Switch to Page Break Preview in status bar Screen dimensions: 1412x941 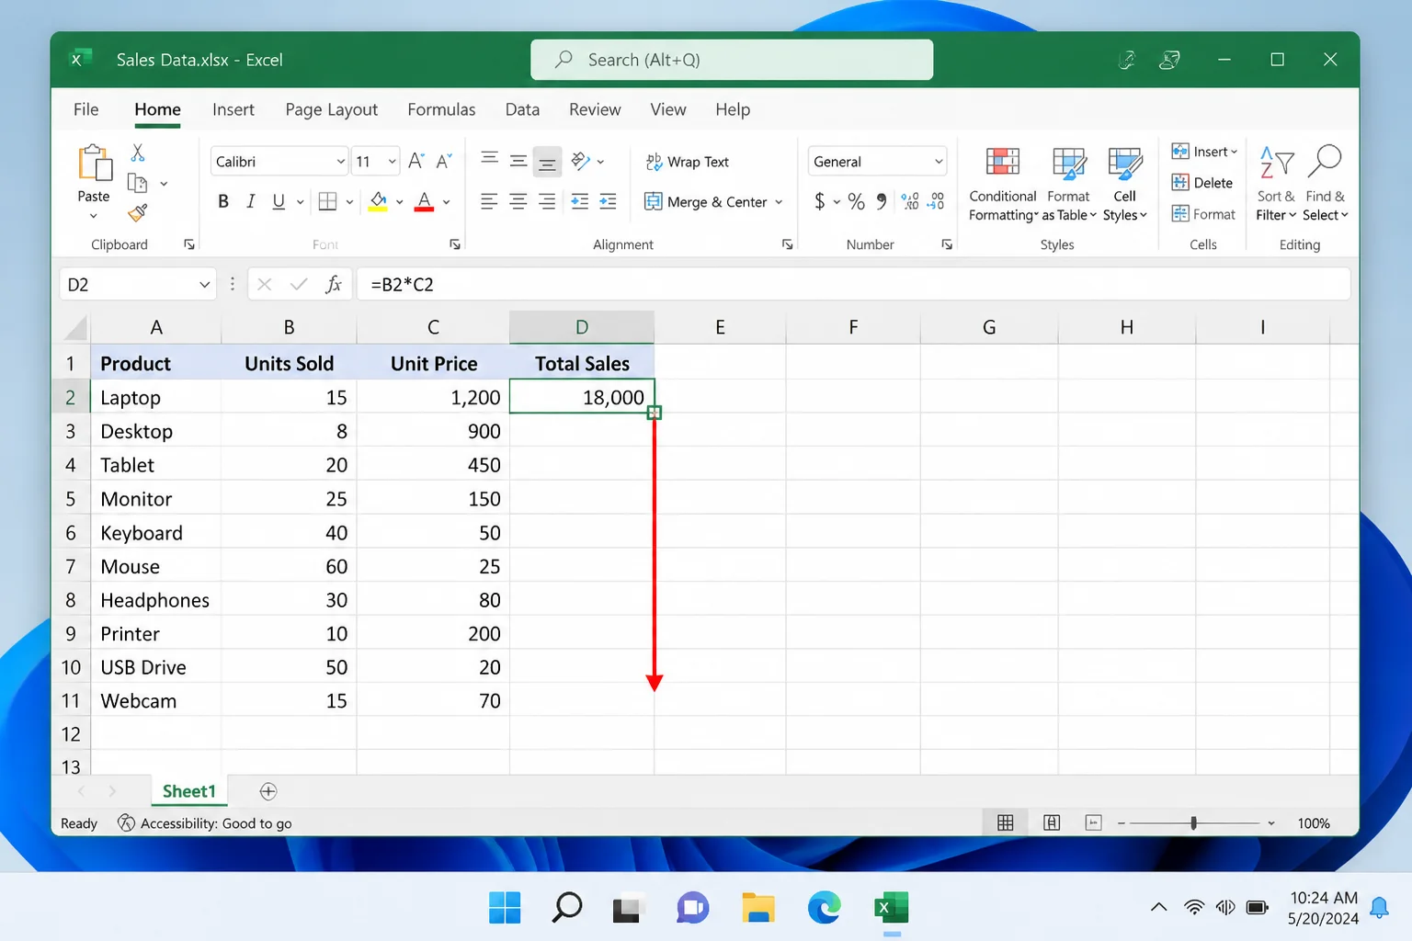1093,823
